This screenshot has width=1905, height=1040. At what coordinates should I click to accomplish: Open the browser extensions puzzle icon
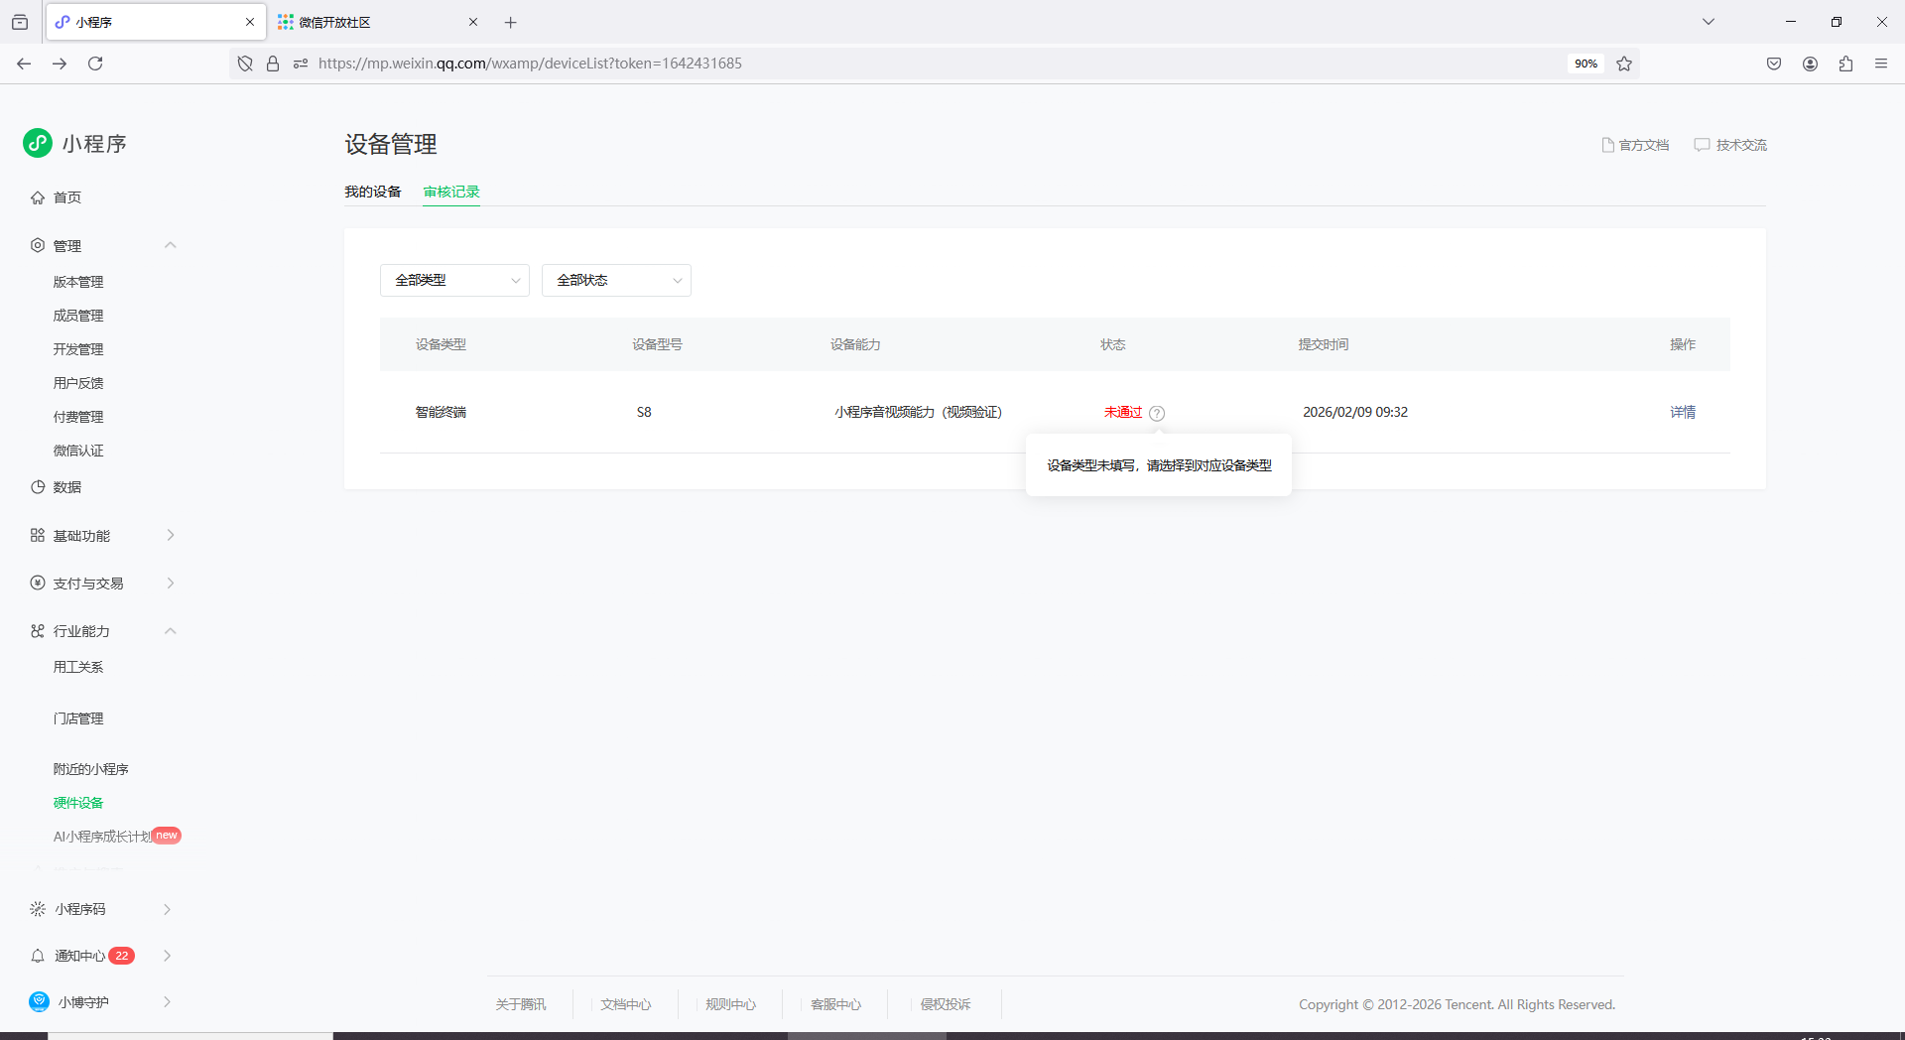point(1845,64)
